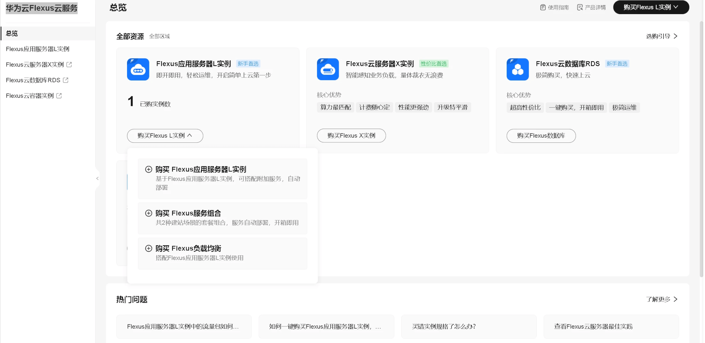Select Flexus云容器实例 in sidebar
705x343 pixels.
pos(30,96)
